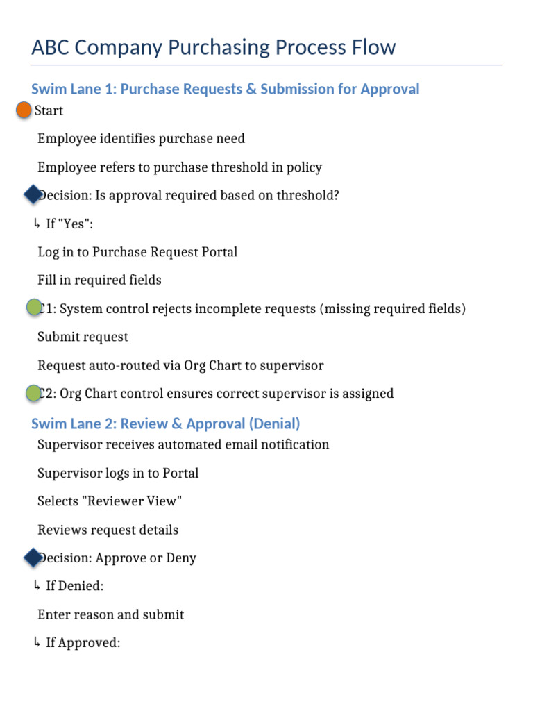The height and width of the screenshot is (711, 533).
Task: Click the Fill in required fields step
Action: tap(99, 281)
